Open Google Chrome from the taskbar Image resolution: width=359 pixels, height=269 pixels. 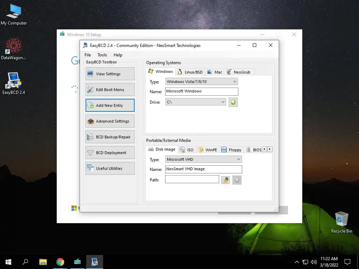point(60,262)
